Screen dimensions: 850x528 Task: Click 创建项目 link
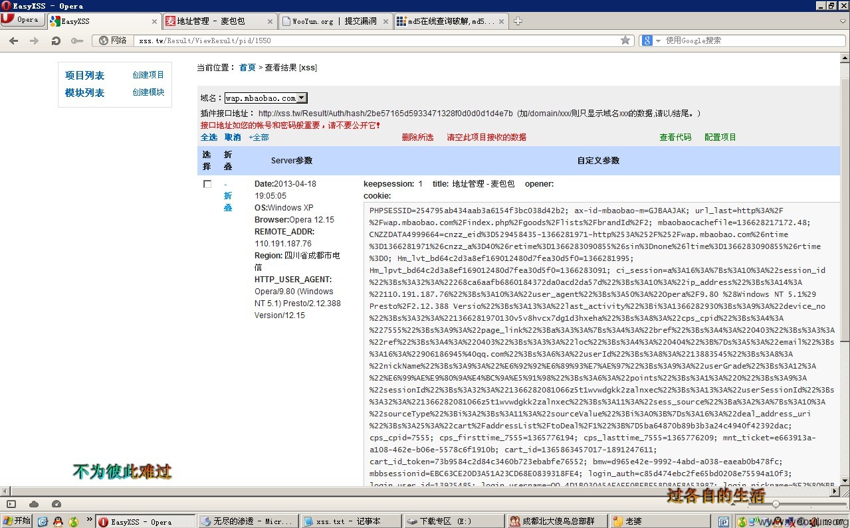pos(148,75)
